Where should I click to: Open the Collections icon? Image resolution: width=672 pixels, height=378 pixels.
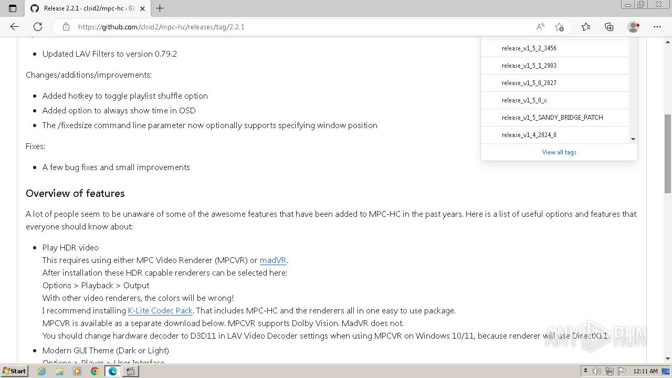click(609, 27)
